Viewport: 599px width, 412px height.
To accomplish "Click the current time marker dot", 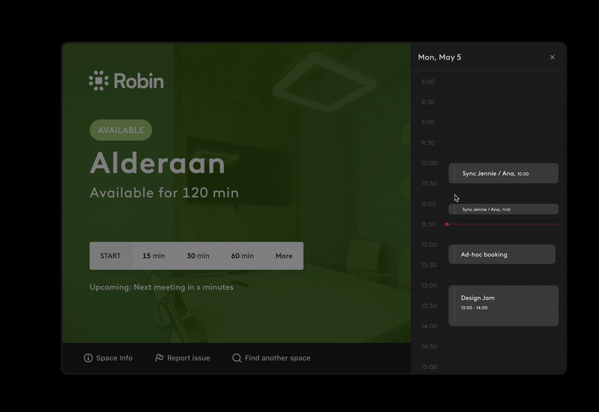I will pos(447,224).
